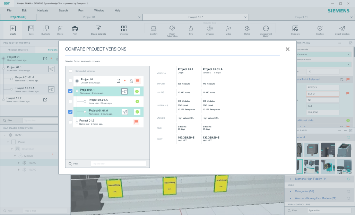355x215 pixels.
Task: Click the send icon on dialog Project 01.1 row
Action: tap(124, 91)
